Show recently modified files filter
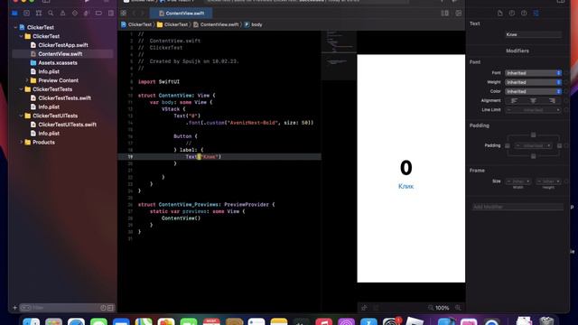The width and height of the screenshot is (578, 325). click(103, 308)
